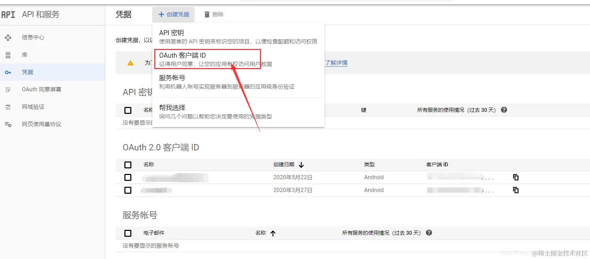The height and width of the screenshot is (259, 590).
Task: Click the 没有要显示的服务帐号 text
Action: coord(151,246)
